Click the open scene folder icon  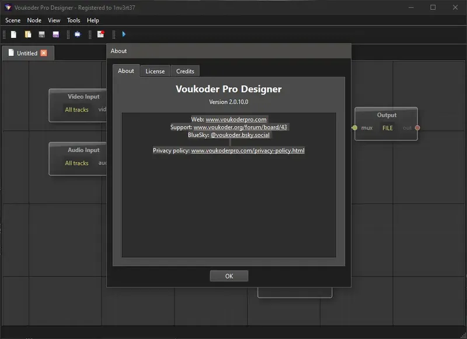click(28, 34)
